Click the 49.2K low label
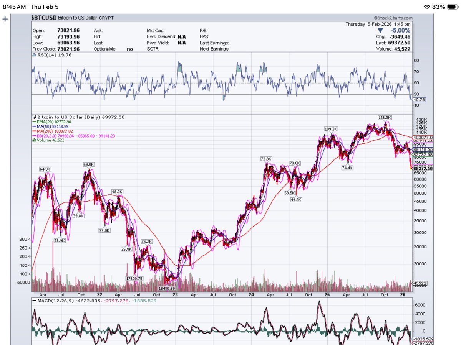This screenshot has height=345, width=461. click(x=297, y=200)
